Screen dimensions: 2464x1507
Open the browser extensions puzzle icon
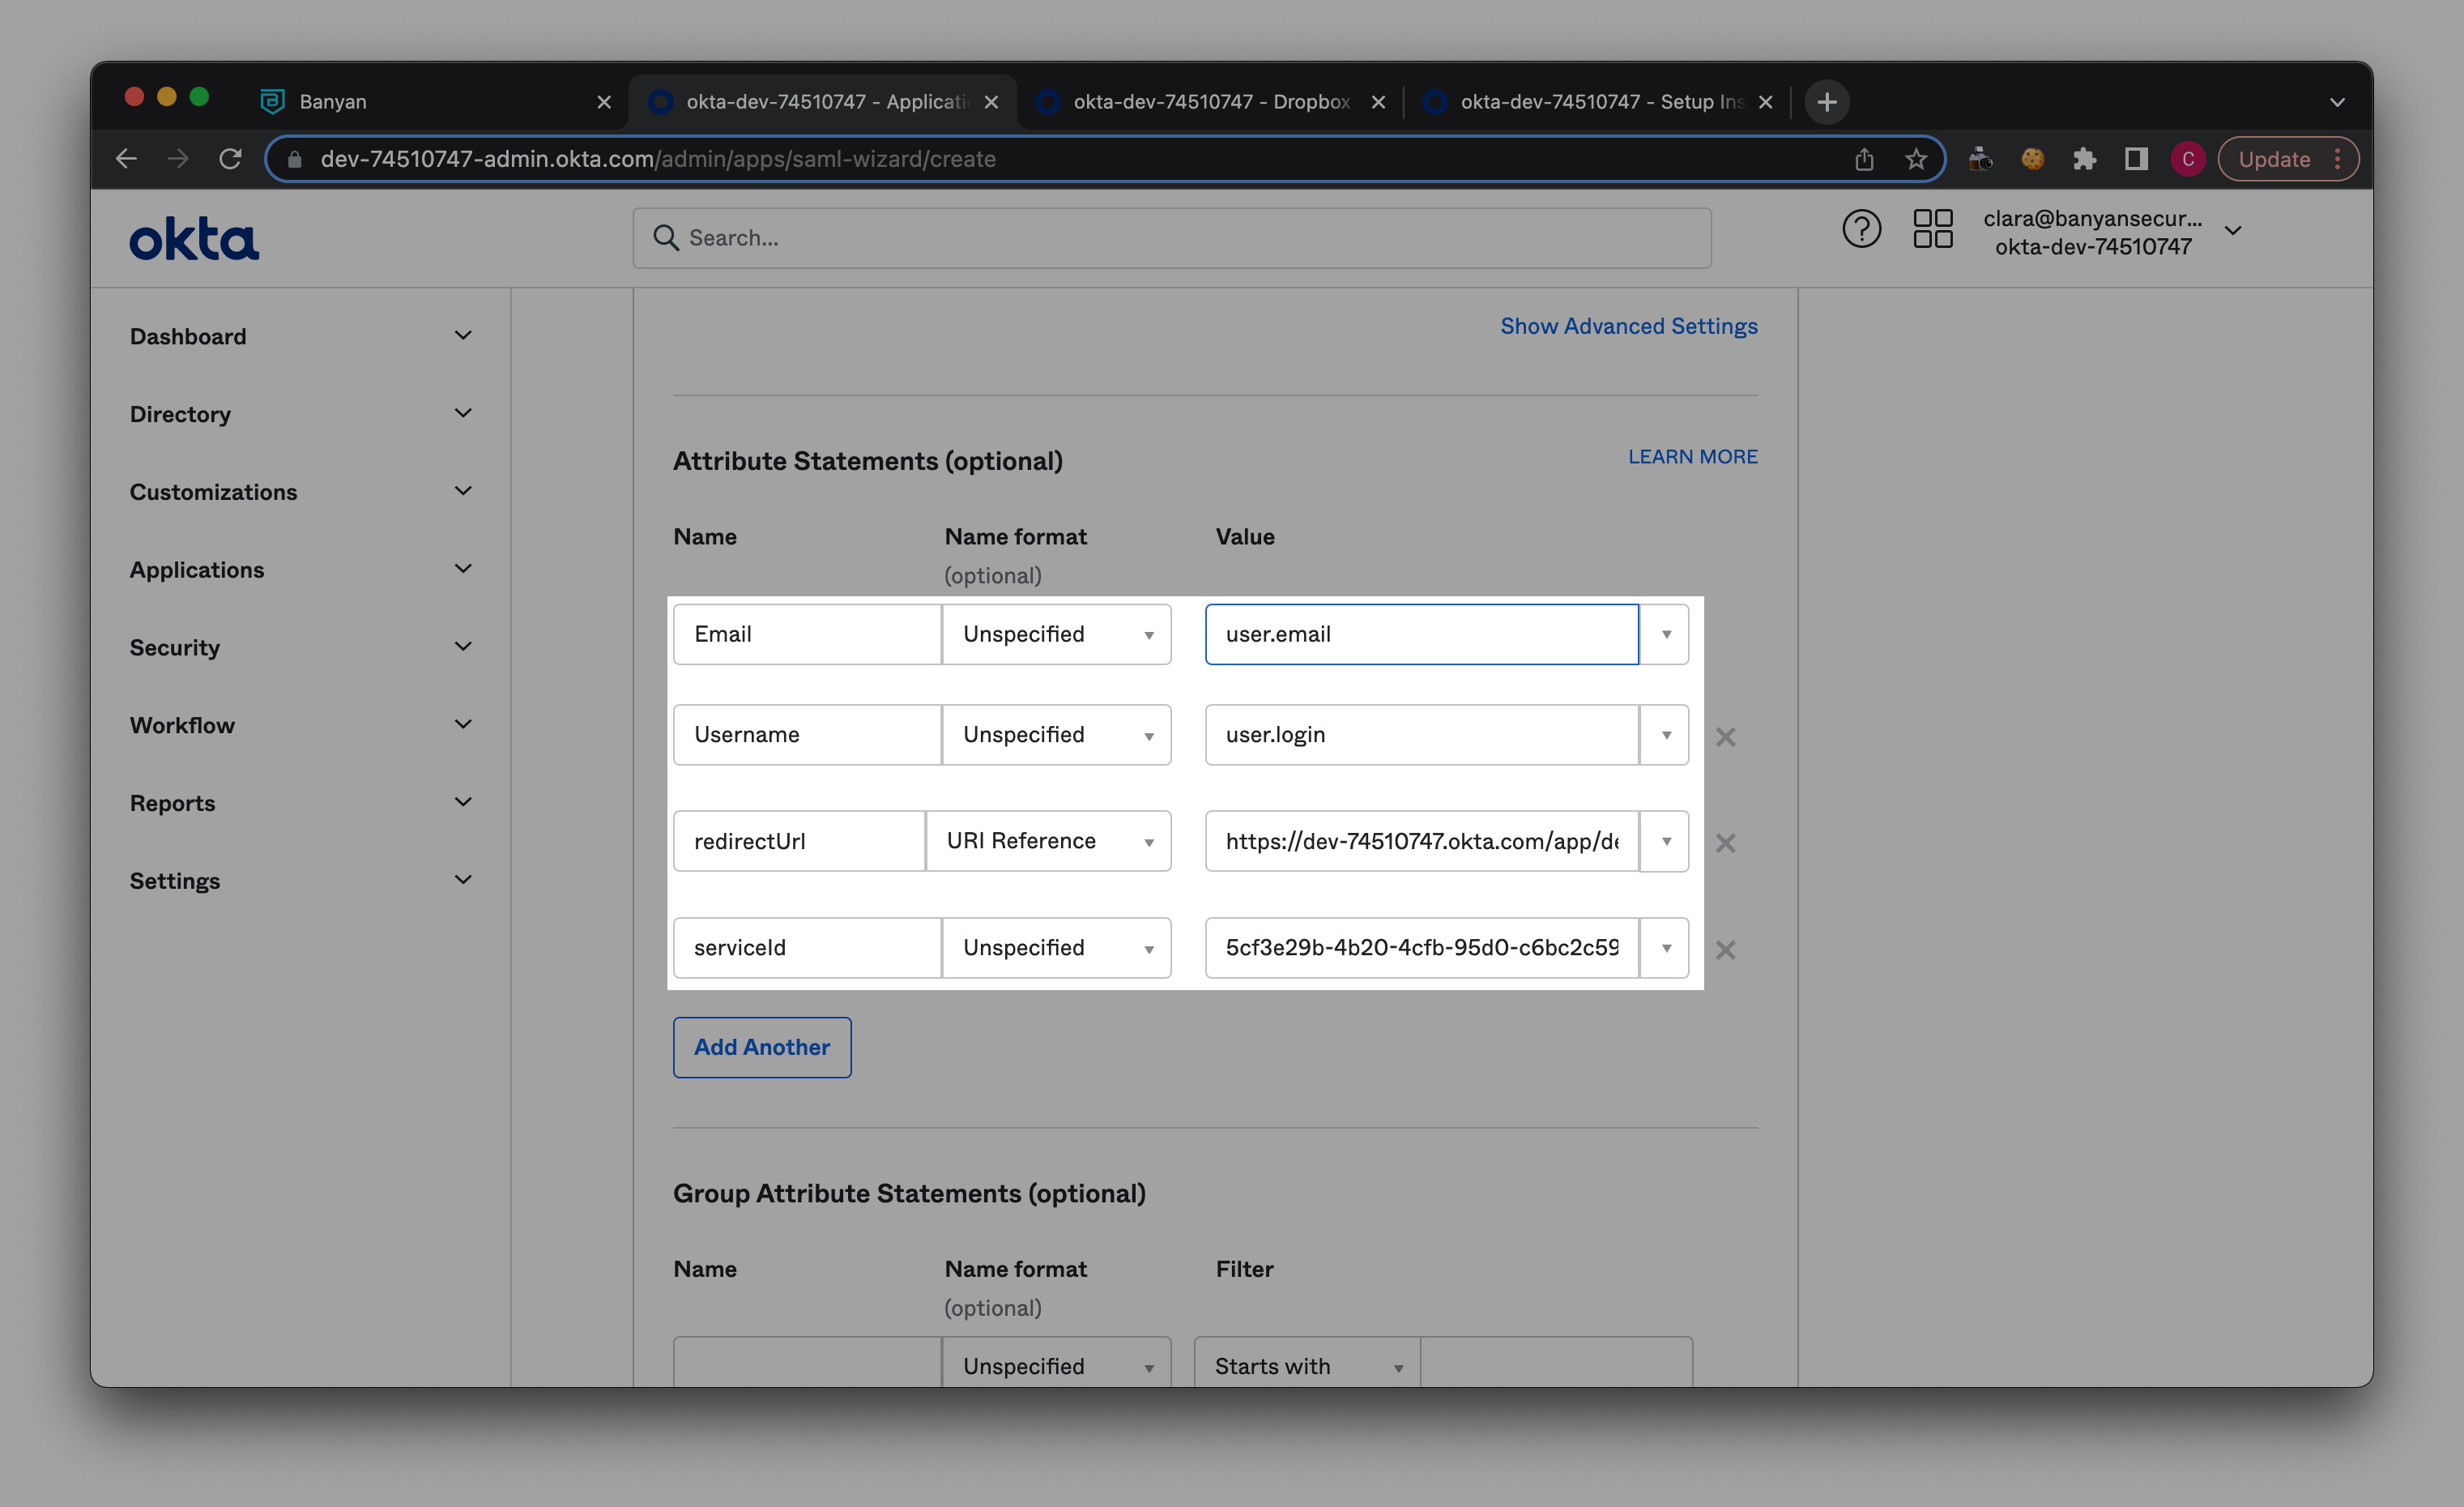2084,159
